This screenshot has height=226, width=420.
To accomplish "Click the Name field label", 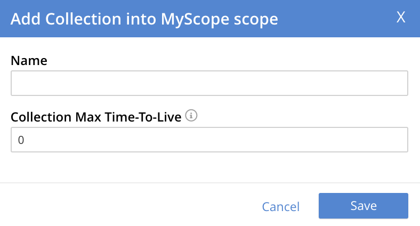I will coord(29,60).
